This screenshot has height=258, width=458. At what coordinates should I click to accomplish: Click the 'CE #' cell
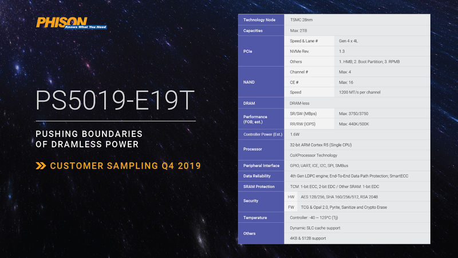point(309,82)
